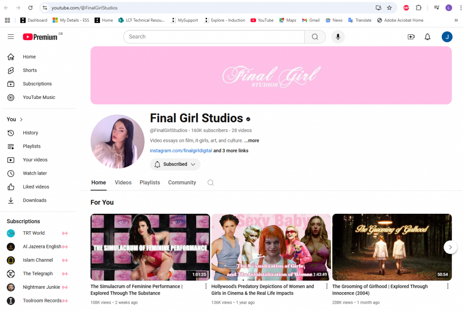Open the Gmail bookmark
463x310 pixels.
tap(311, 20)
